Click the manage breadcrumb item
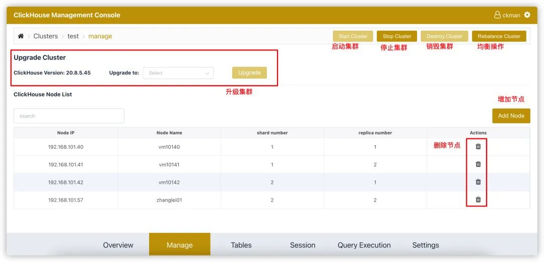Viewport: 544px width, 262px height. (x=100, y=36)
